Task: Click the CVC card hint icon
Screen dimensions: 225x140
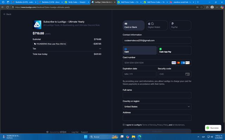Action: pyautogui.click(x=187, y=74)
